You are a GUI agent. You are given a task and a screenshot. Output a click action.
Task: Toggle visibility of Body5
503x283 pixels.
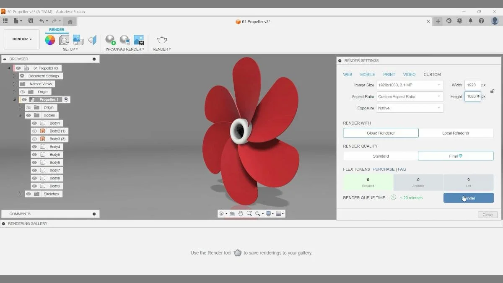point(34,154)
